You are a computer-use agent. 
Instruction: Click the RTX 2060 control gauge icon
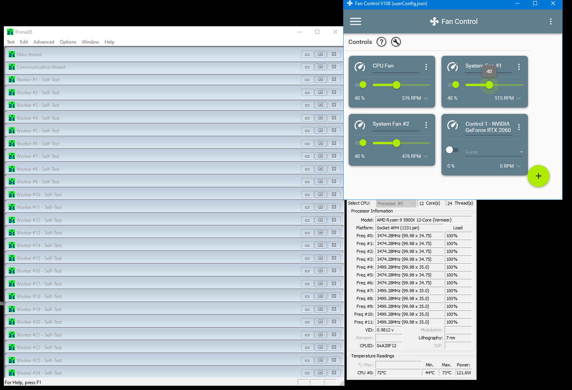point(452,125)
